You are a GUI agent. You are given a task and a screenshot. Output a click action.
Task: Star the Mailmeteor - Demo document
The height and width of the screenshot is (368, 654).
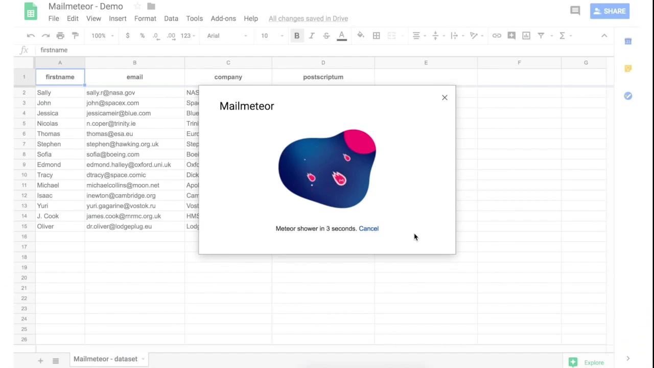(x=137, y=6)
